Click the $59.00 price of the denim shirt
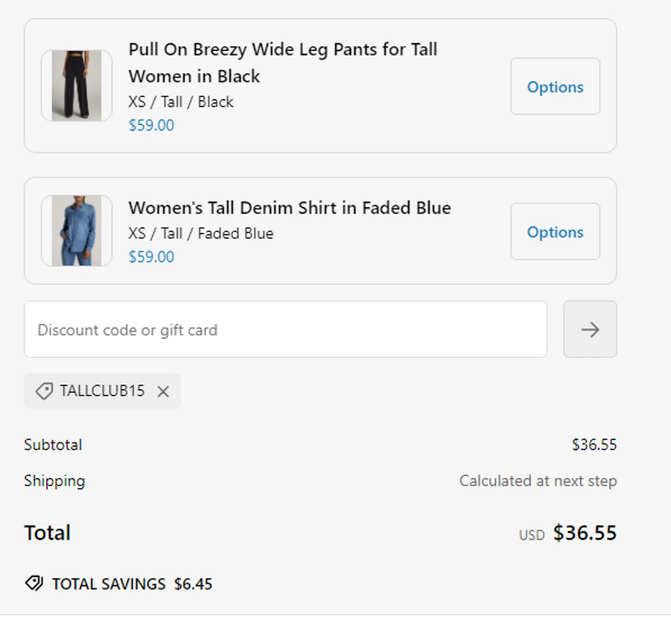The image size is (671, 623). [x=151, y=257]
